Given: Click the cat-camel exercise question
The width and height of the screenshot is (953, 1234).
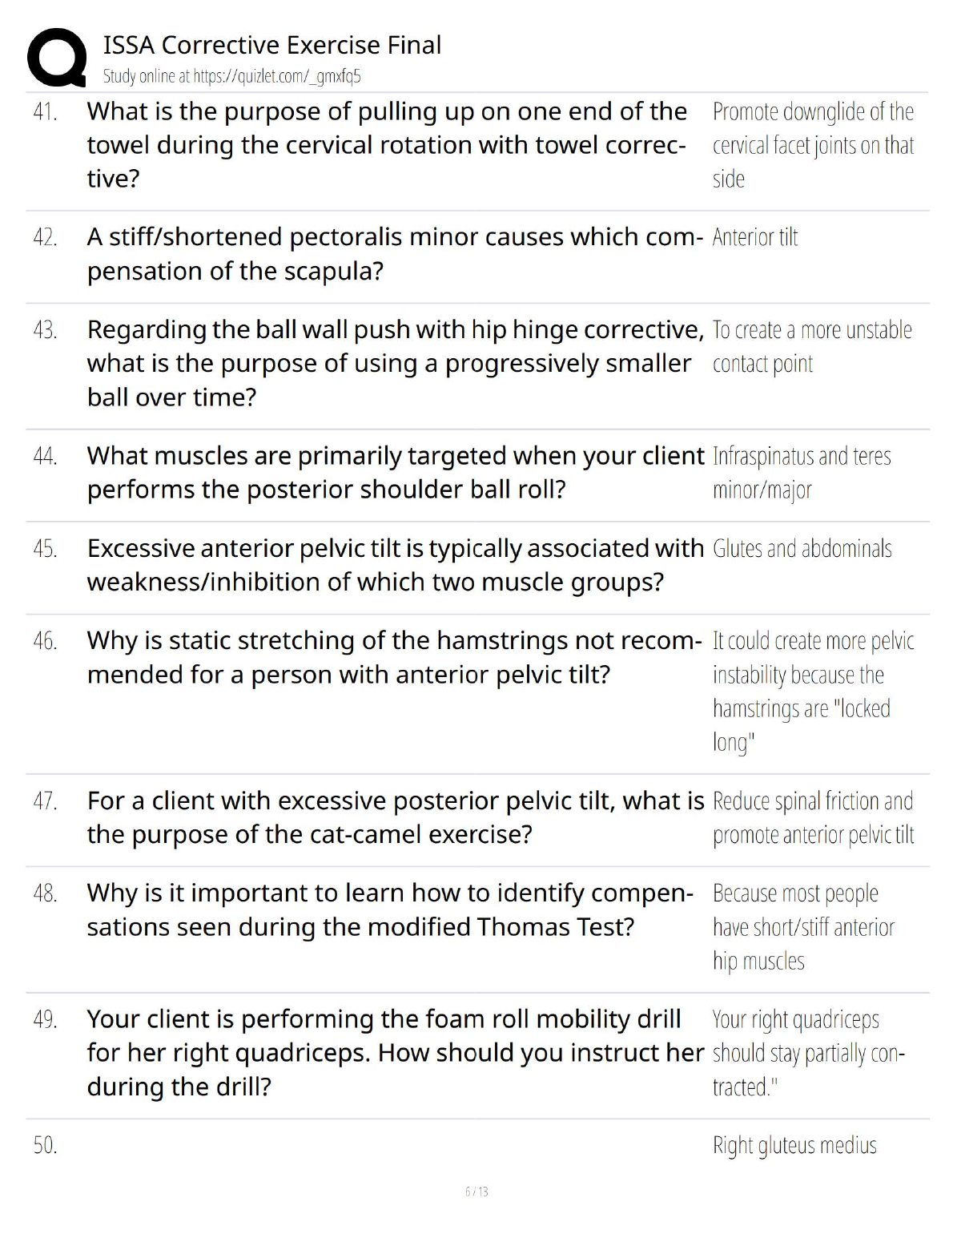Looking at the screenshot, I should point(395,817).
